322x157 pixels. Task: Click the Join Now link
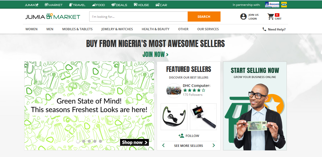coord(155,54)
